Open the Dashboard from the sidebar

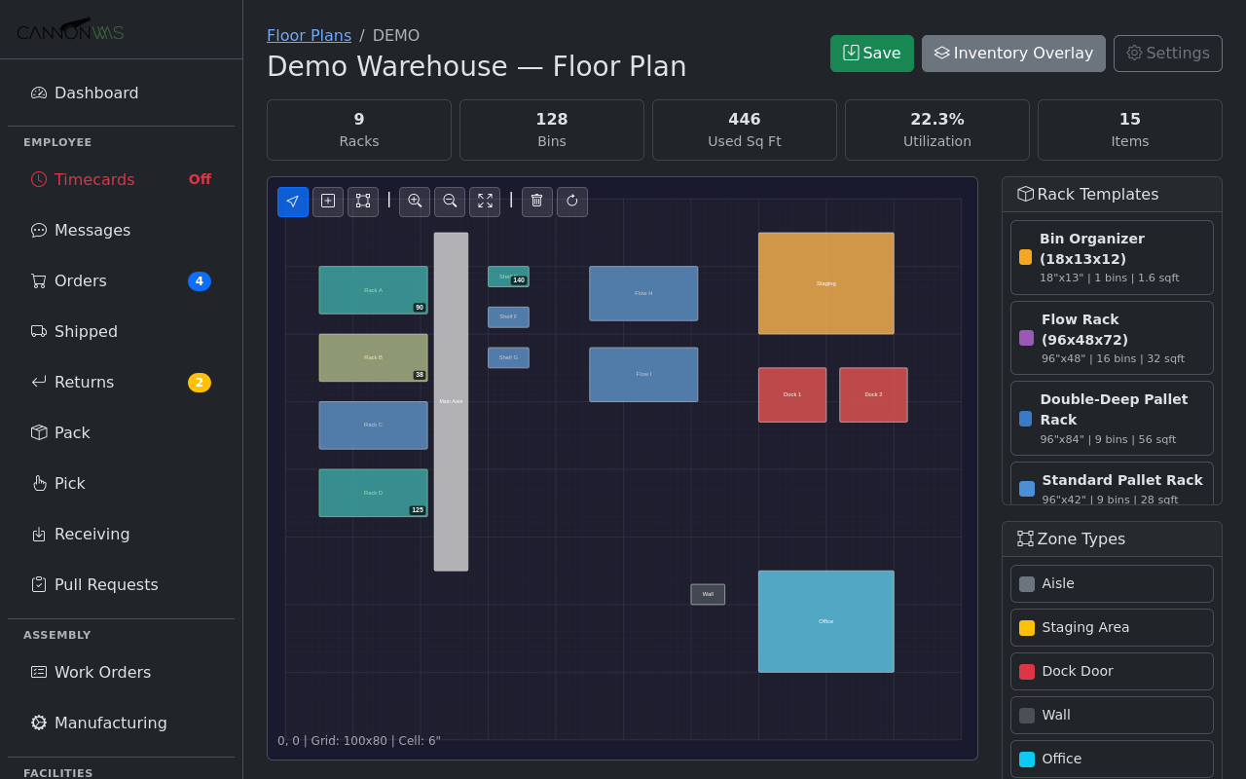click(x=95, y=93)
